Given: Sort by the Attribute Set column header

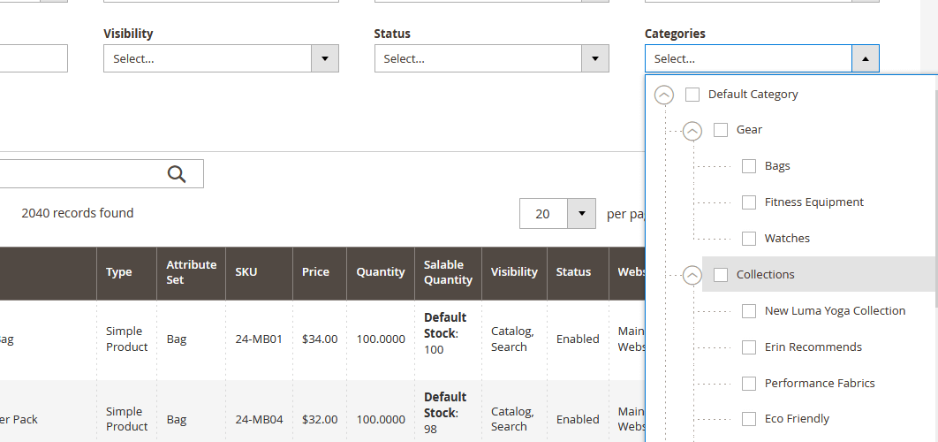Looking at the screenshot, I should point(192,272).
